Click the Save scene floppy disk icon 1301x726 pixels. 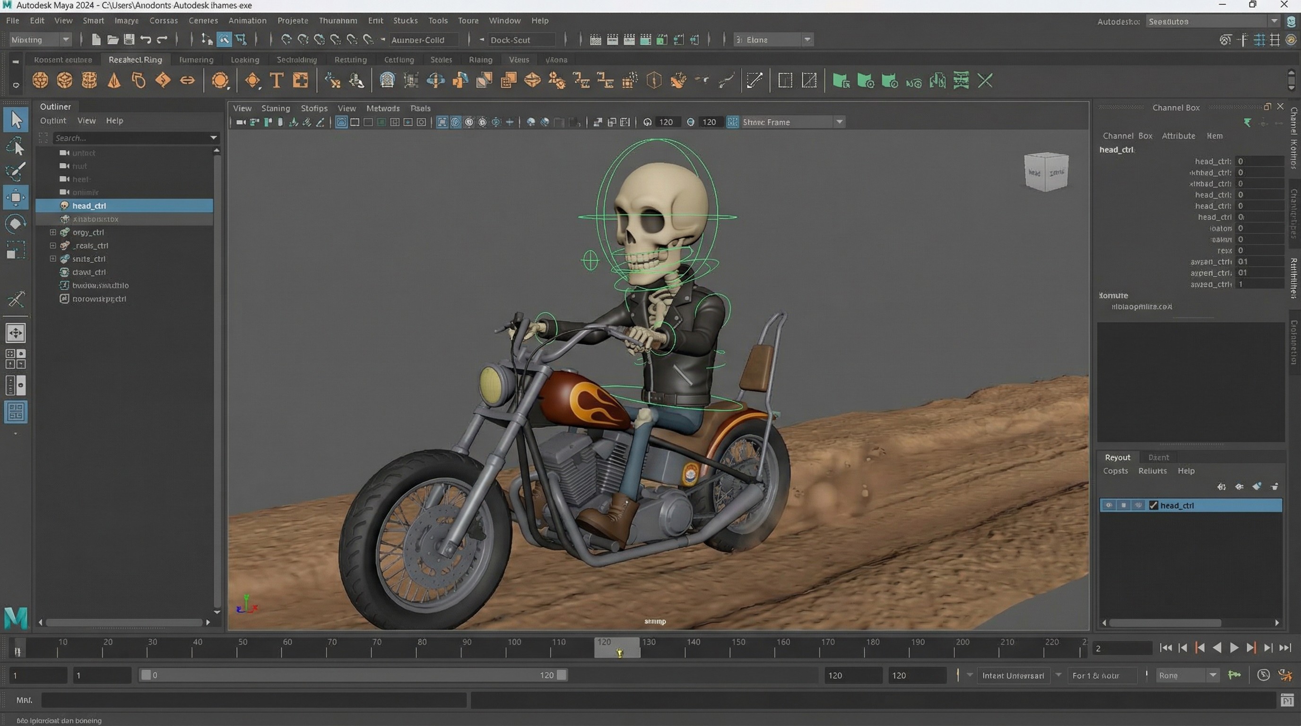[x=129, y=39]
